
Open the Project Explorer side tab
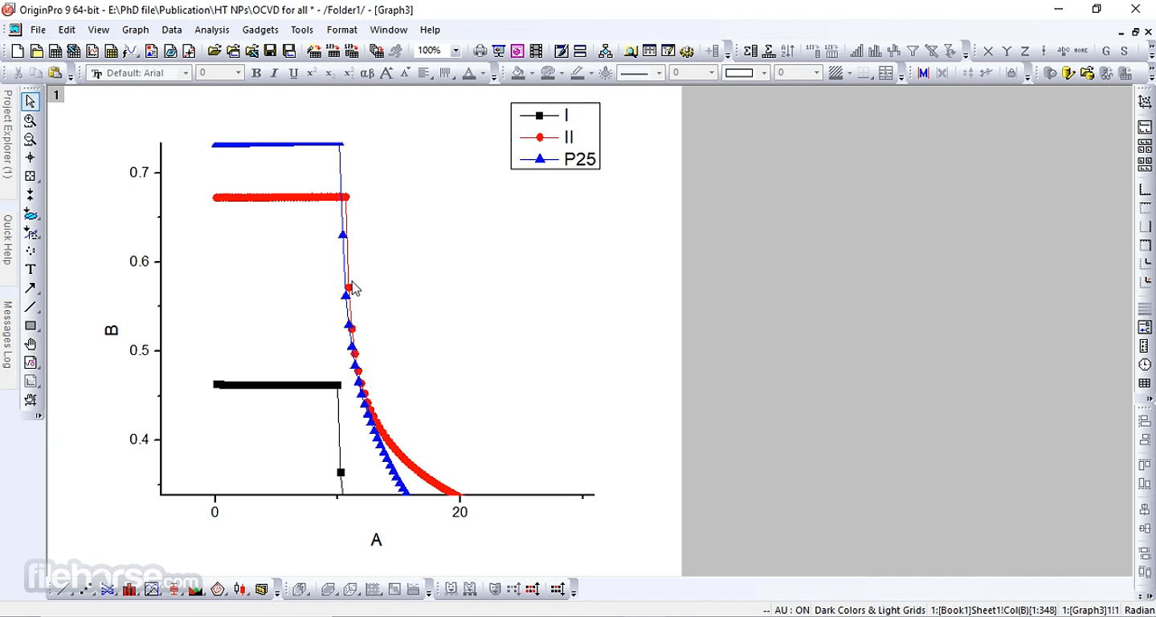click(x=7, y=134)
